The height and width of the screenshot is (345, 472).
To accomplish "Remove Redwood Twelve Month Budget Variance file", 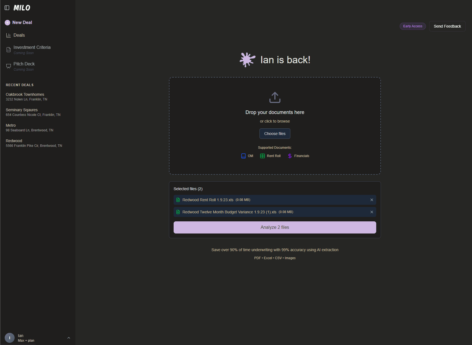I will coord(372,212).
